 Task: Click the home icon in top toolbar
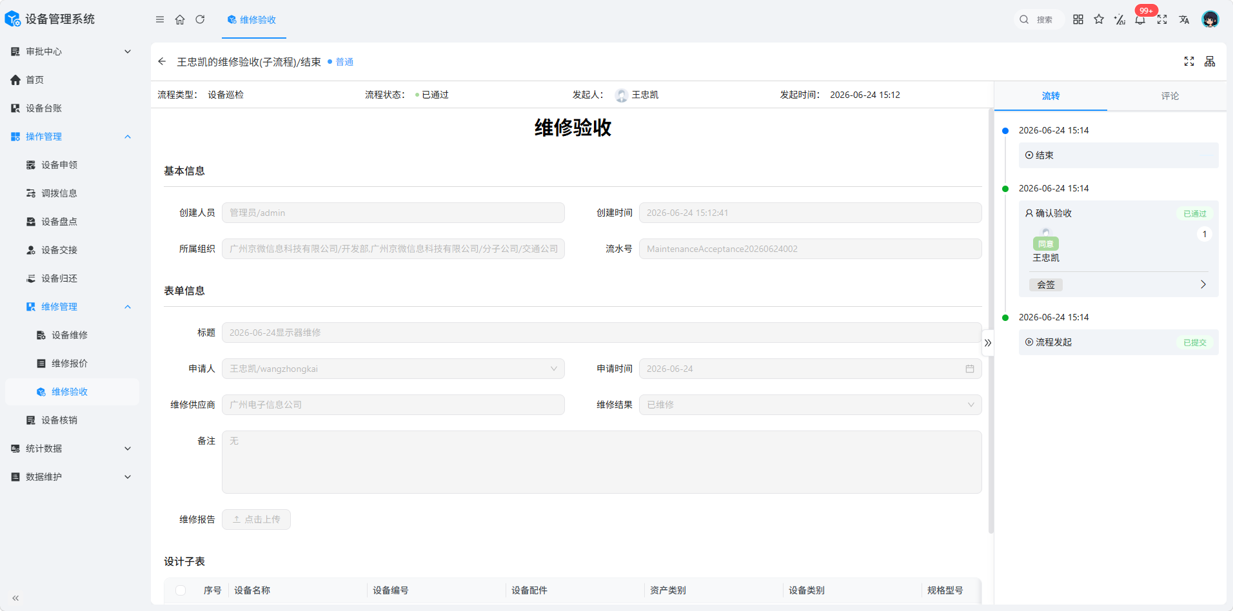coord(180,19)
